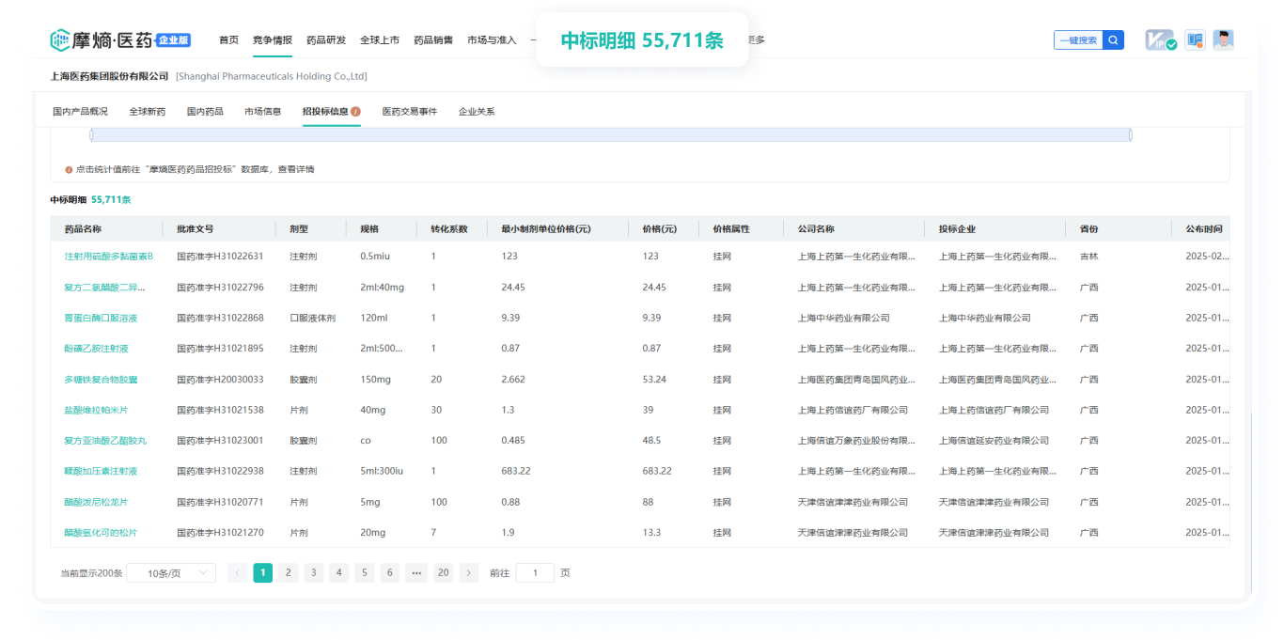Open the 全球上市 menu
Viewport: 1284px width, 640px height.
(380, 40)
